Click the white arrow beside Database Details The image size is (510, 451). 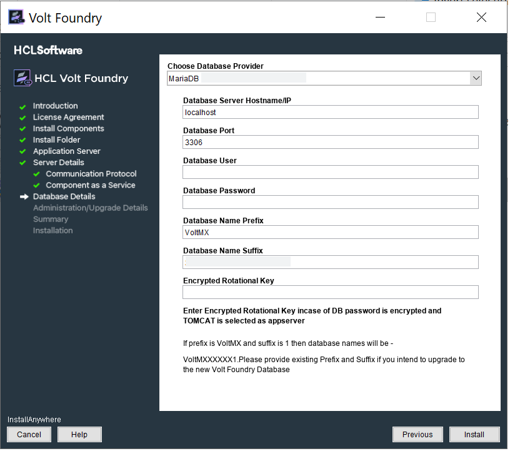coord(24,196)
